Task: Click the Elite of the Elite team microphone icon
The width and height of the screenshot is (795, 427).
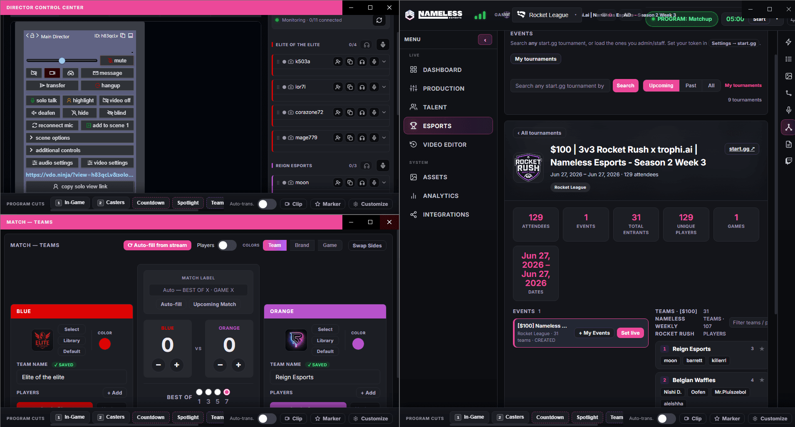Action: (x=383, y=44)
